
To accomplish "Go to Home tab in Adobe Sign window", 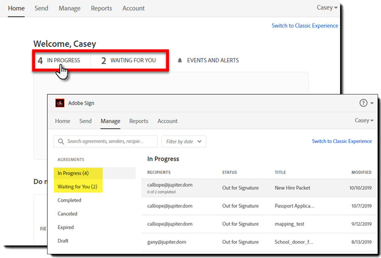I will tap(62, 121).
